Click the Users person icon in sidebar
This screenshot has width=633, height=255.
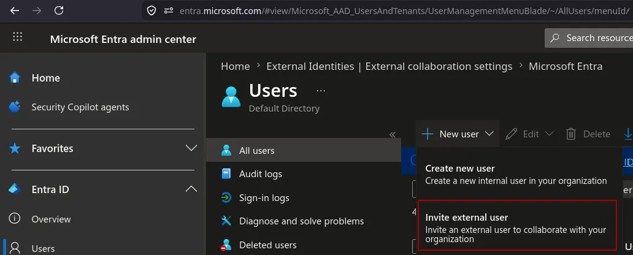click(x=15, y=247)
